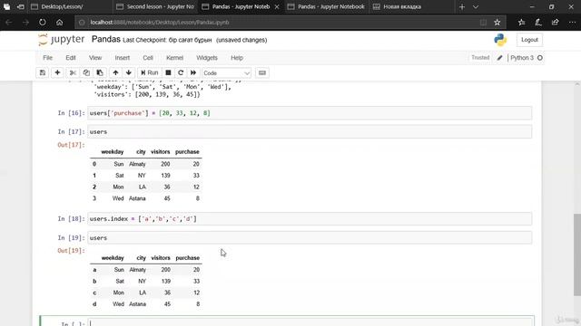Open a new browser tab
Screen dimensions: 581x326
pos(462,6)
